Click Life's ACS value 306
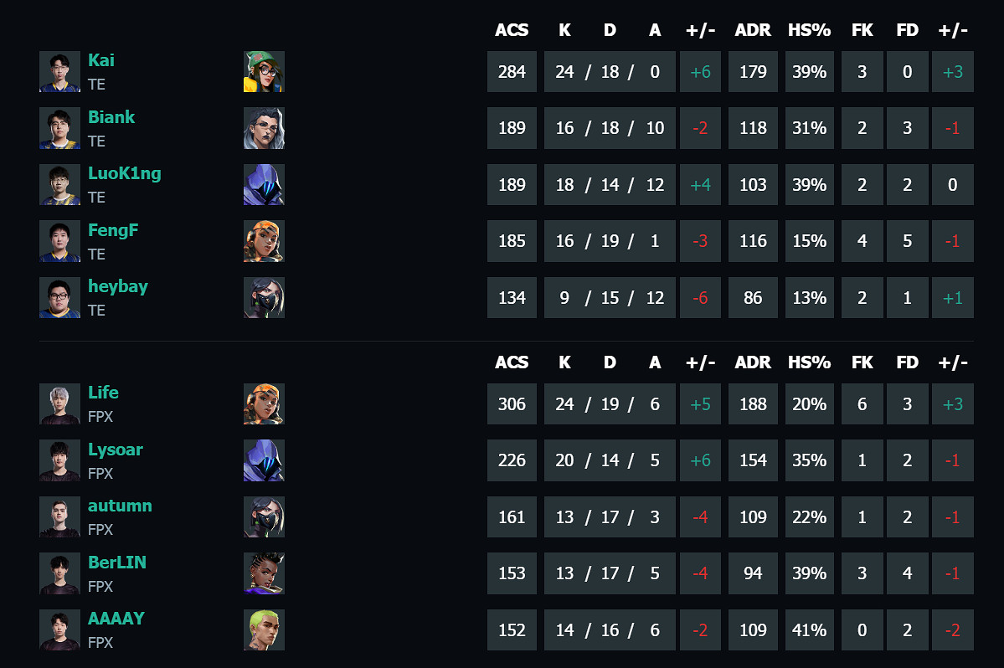The height and width of the screenshot is (668, 1004). tap(512, 404)
